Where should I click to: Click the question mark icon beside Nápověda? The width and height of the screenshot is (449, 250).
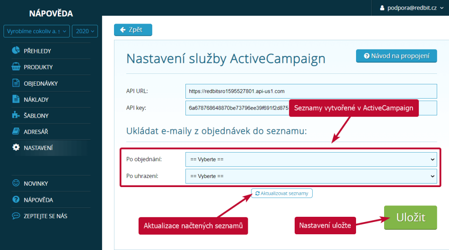coord(16,199)
